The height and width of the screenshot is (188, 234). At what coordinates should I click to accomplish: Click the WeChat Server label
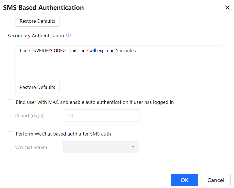click(x=31, y=147)
